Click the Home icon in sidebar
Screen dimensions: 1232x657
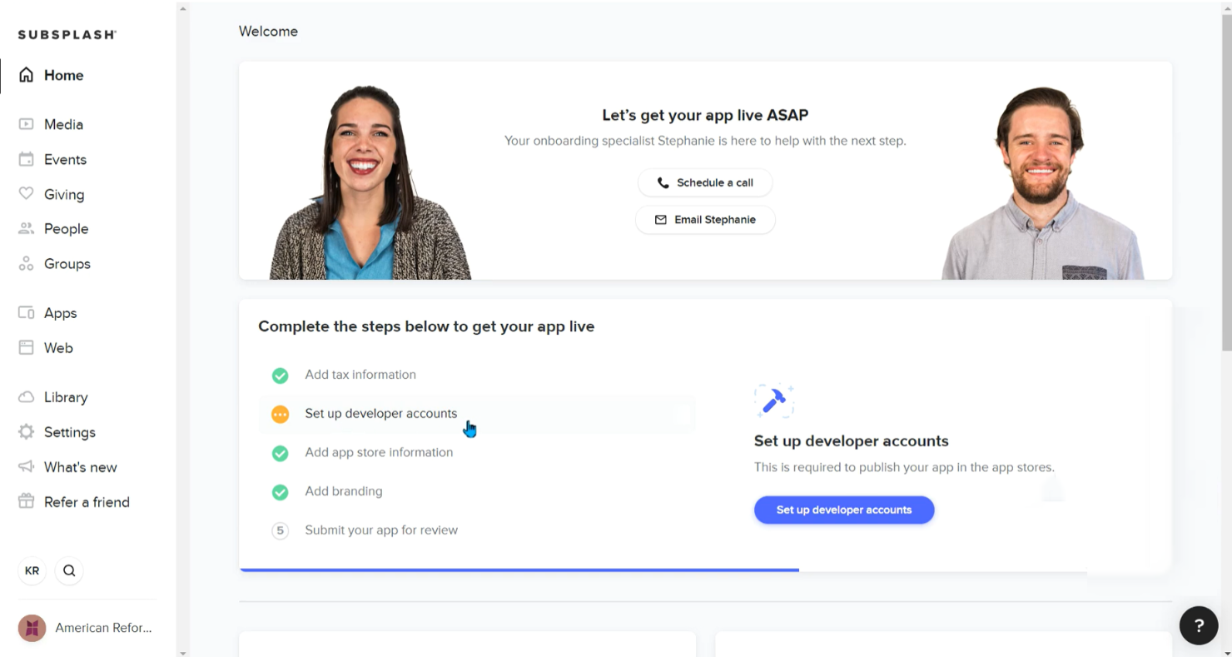point(27,75)
